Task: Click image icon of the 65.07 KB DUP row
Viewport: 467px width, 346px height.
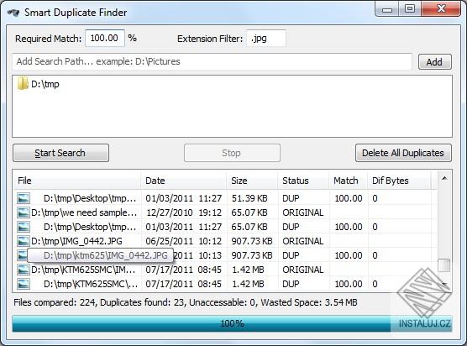Action: 24,227
